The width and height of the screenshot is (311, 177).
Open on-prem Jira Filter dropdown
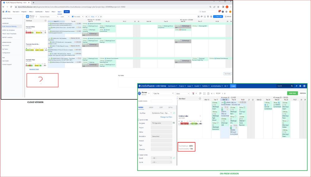point(162,113)
